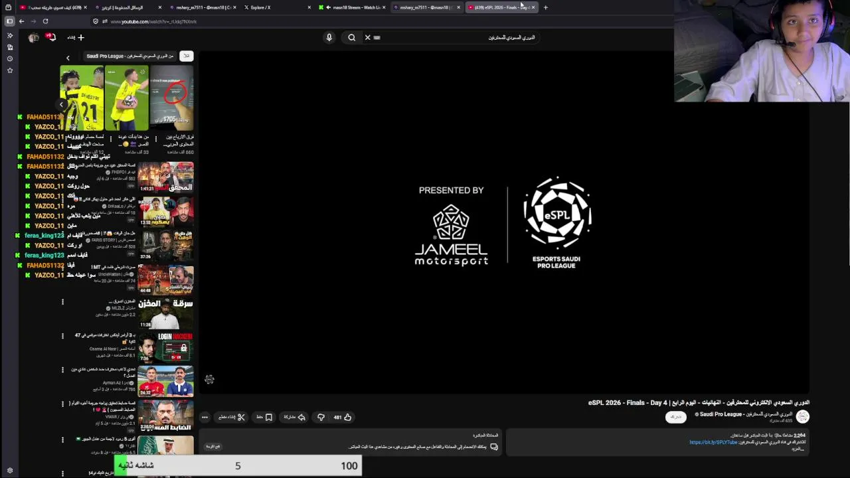This screenshot has width=850, height=478.
Task: Open the LOGIN hacker video thumbnail
Action: (x=165, y=347)
